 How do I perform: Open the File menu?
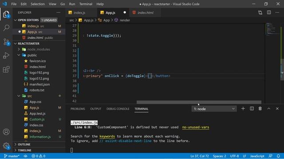(x=14, y=4)
